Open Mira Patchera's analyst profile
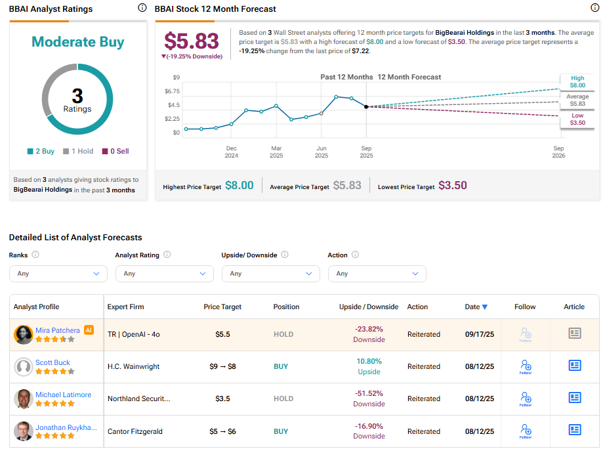 58,330
